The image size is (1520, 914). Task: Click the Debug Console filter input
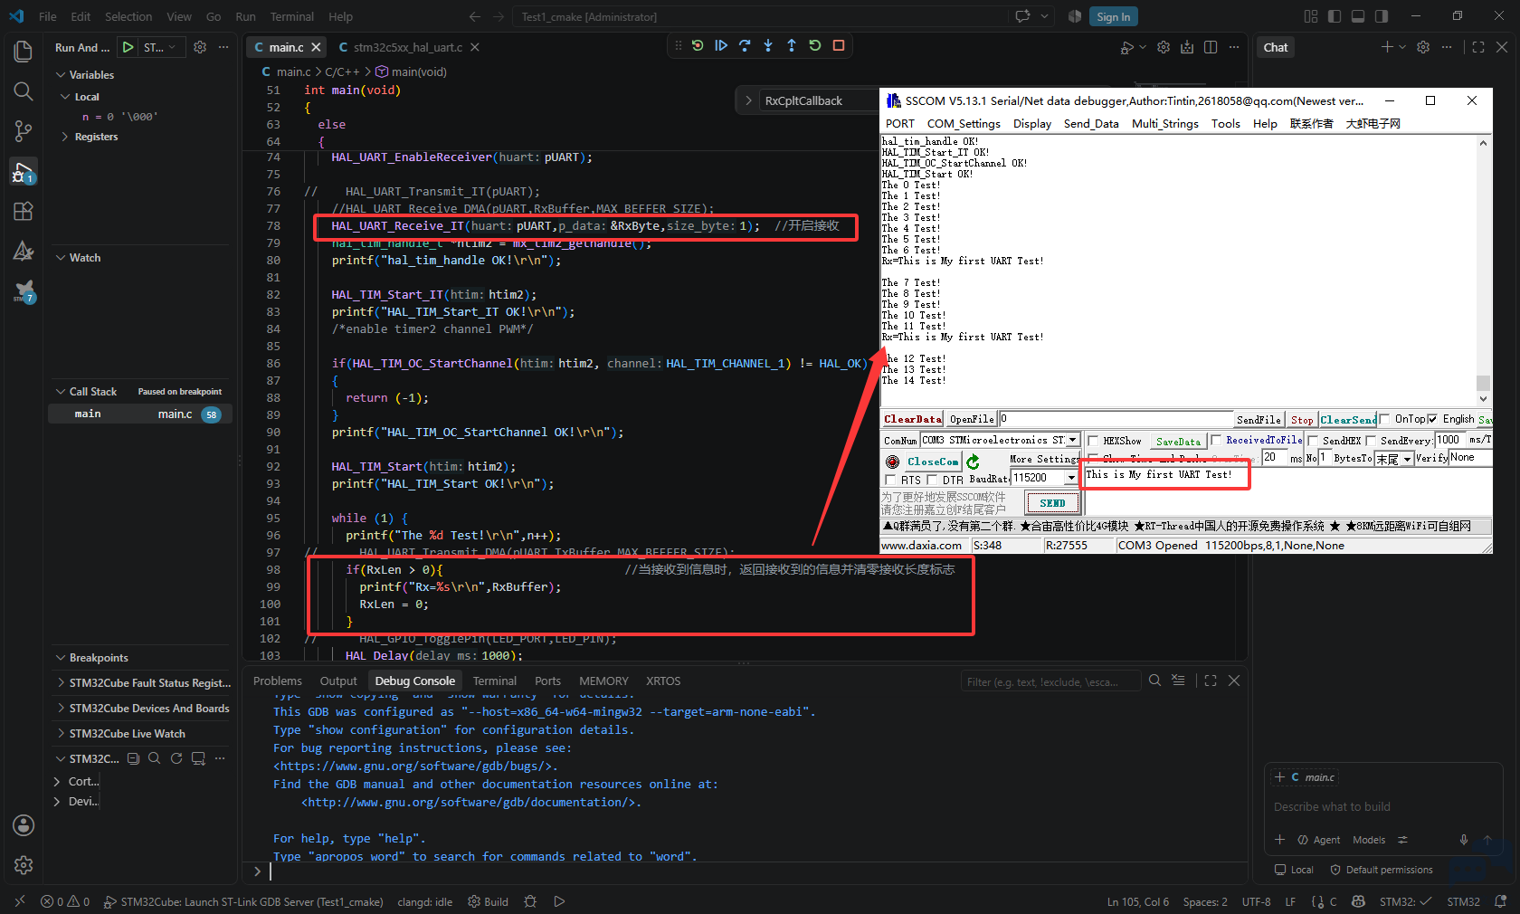(x=1050, y=681)
